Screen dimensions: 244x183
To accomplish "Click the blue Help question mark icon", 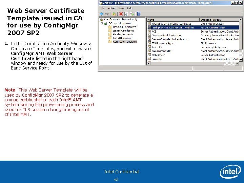I will [139, 14].
